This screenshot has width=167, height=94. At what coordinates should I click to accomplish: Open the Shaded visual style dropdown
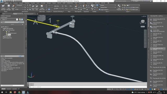coord(107,5)
